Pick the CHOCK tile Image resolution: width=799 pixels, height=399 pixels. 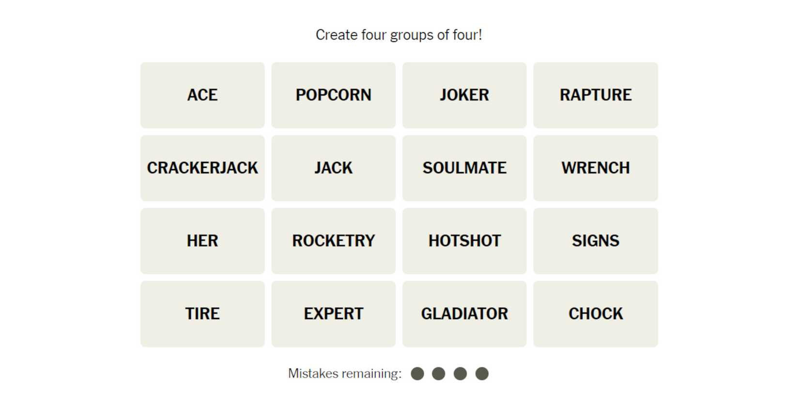595,314
